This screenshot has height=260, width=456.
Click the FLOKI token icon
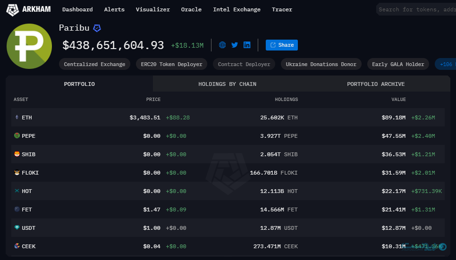click(17, 172)
